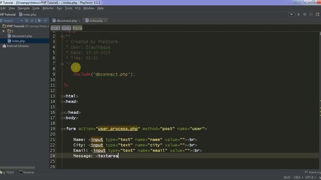Collapse the html tag fold on line 13

point(62,96)
